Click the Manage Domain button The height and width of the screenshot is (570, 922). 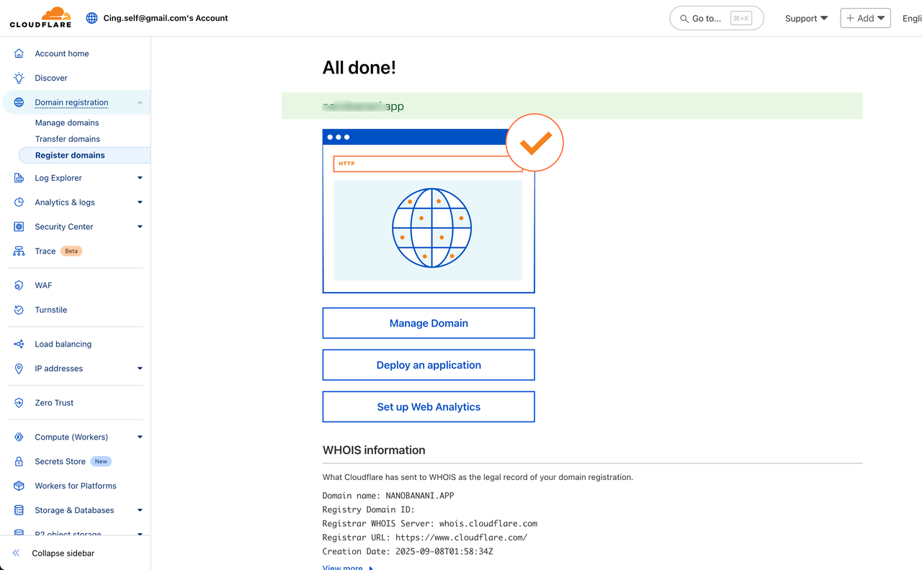[429, 324]
